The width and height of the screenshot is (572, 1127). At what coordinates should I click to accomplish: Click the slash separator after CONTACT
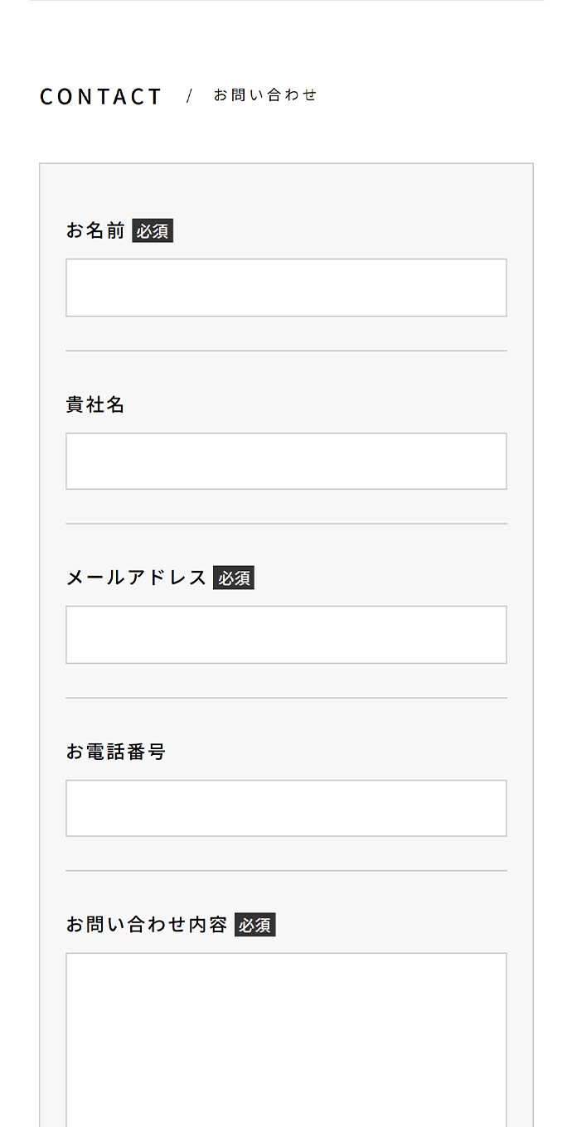pos(189,96)
